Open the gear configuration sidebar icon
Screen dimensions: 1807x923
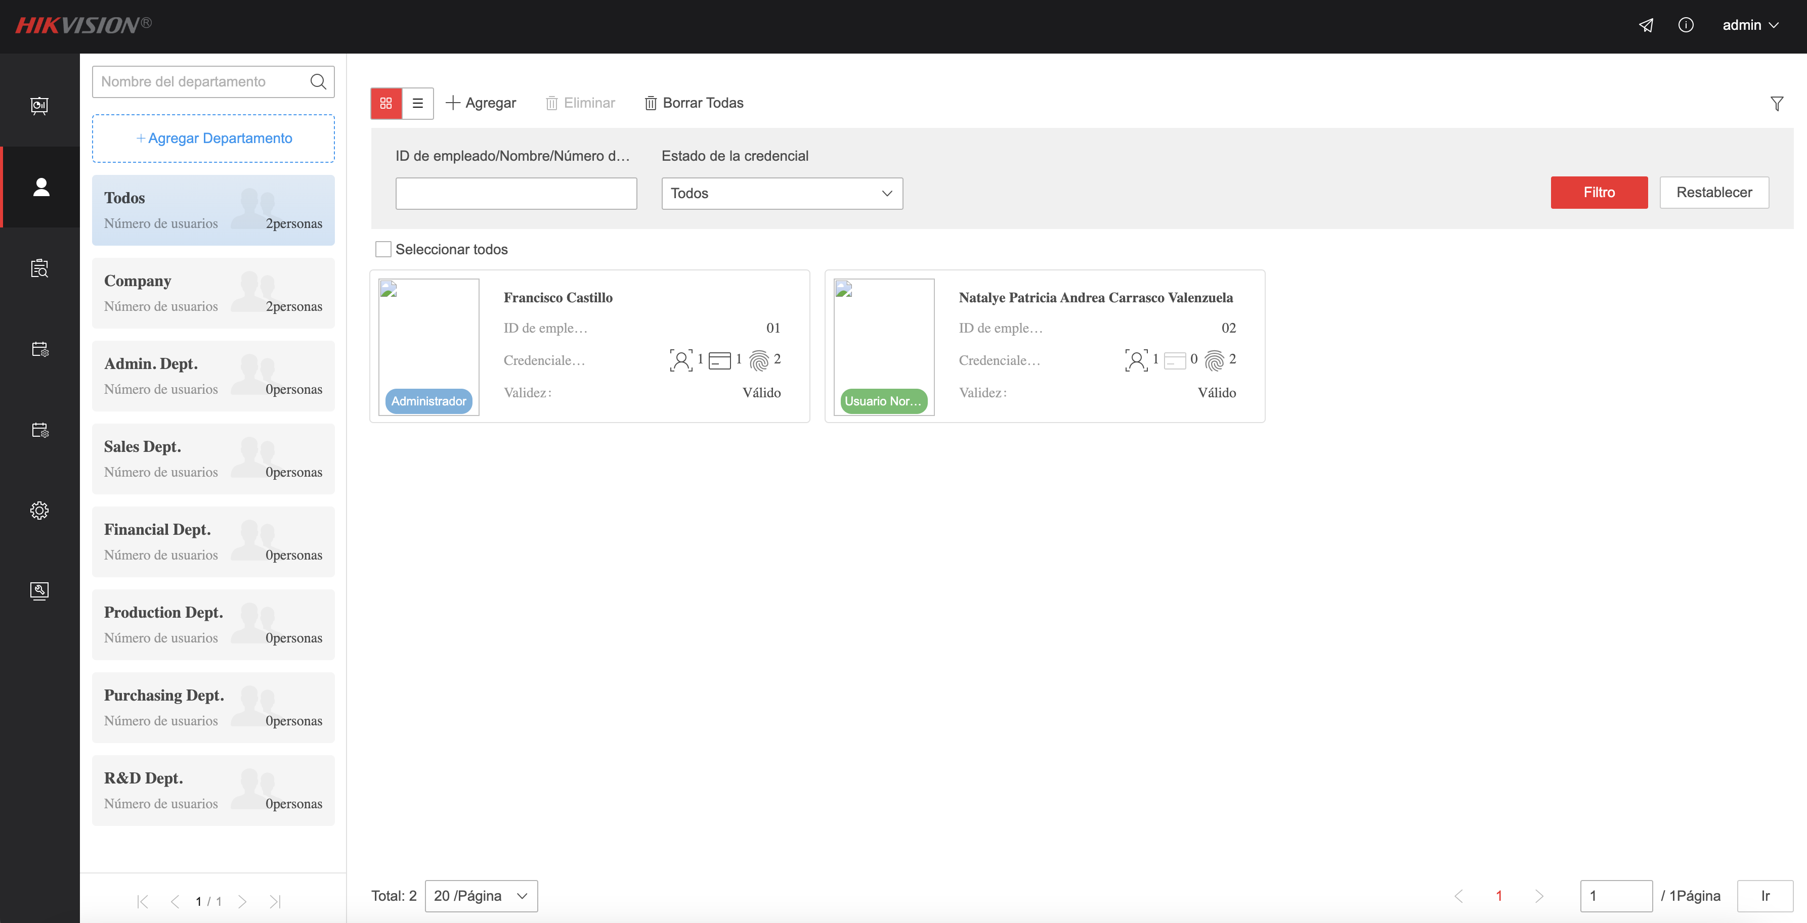click(39, 510)
